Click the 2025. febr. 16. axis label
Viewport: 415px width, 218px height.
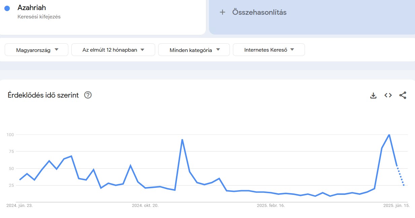click(271, 206)
